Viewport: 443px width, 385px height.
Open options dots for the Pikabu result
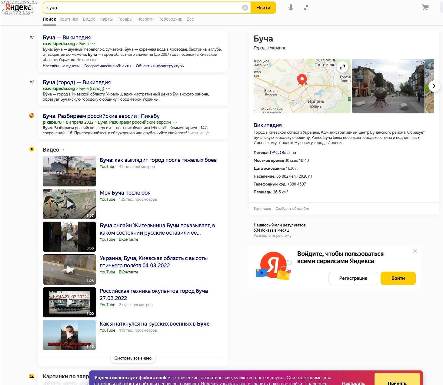click(175, 122)
